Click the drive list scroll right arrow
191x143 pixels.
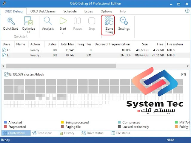[x=188, y=66]
